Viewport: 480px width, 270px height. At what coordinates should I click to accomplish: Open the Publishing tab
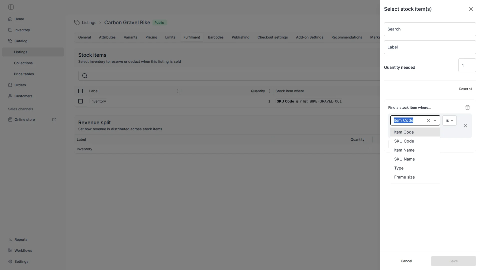(240, 37)
